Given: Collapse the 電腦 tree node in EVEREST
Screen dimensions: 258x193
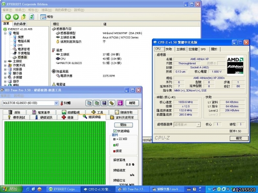Looking at the screenshot, I should point(5,33).
